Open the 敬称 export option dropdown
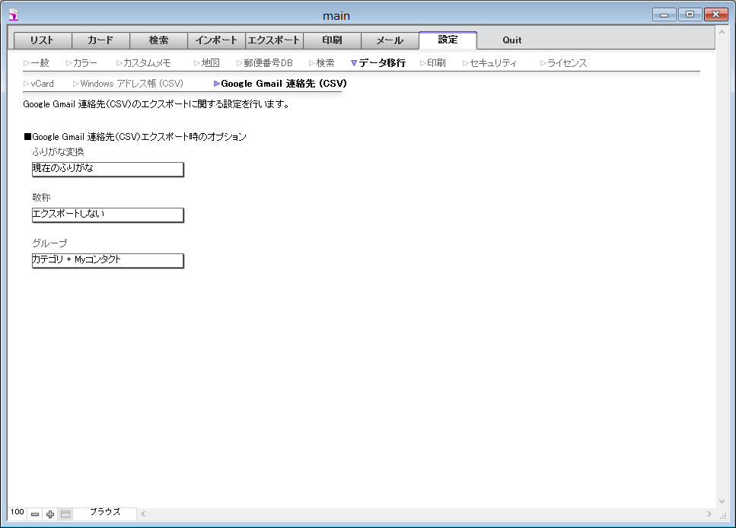This screenshot has width=736, height=528. pos(107,215)
